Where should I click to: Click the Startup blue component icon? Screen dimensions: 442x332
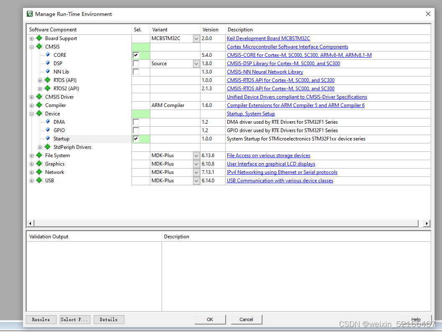(48, 138)
